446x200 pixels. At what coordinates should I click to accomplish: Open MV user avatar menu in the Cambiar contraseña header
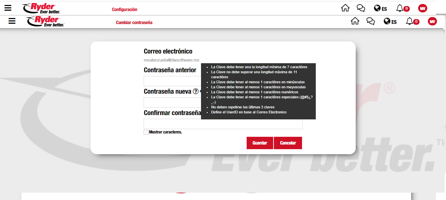tap(432, 21)
